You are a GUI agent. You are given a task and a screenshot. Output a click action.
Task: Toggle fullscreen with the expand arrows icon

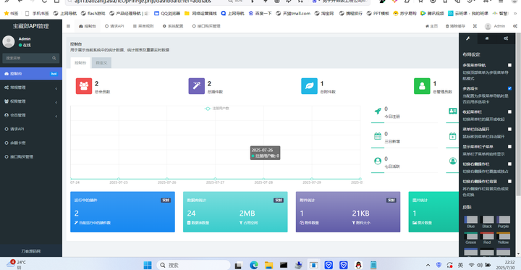[475, 26]
